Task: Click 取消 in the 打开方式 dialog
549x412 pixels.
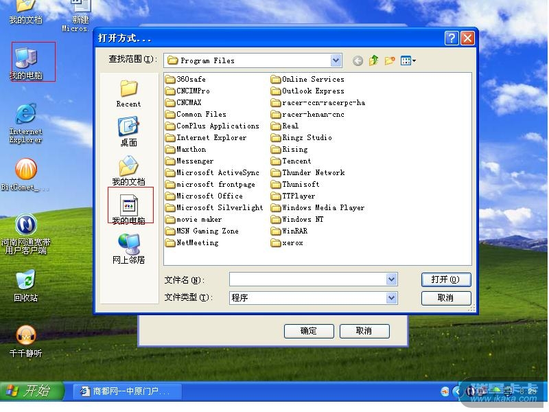Action: coord(445,298)
